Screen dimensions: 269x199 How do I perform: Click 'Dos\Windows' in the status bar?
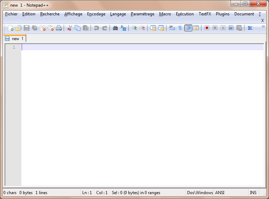tap(200, 193)
